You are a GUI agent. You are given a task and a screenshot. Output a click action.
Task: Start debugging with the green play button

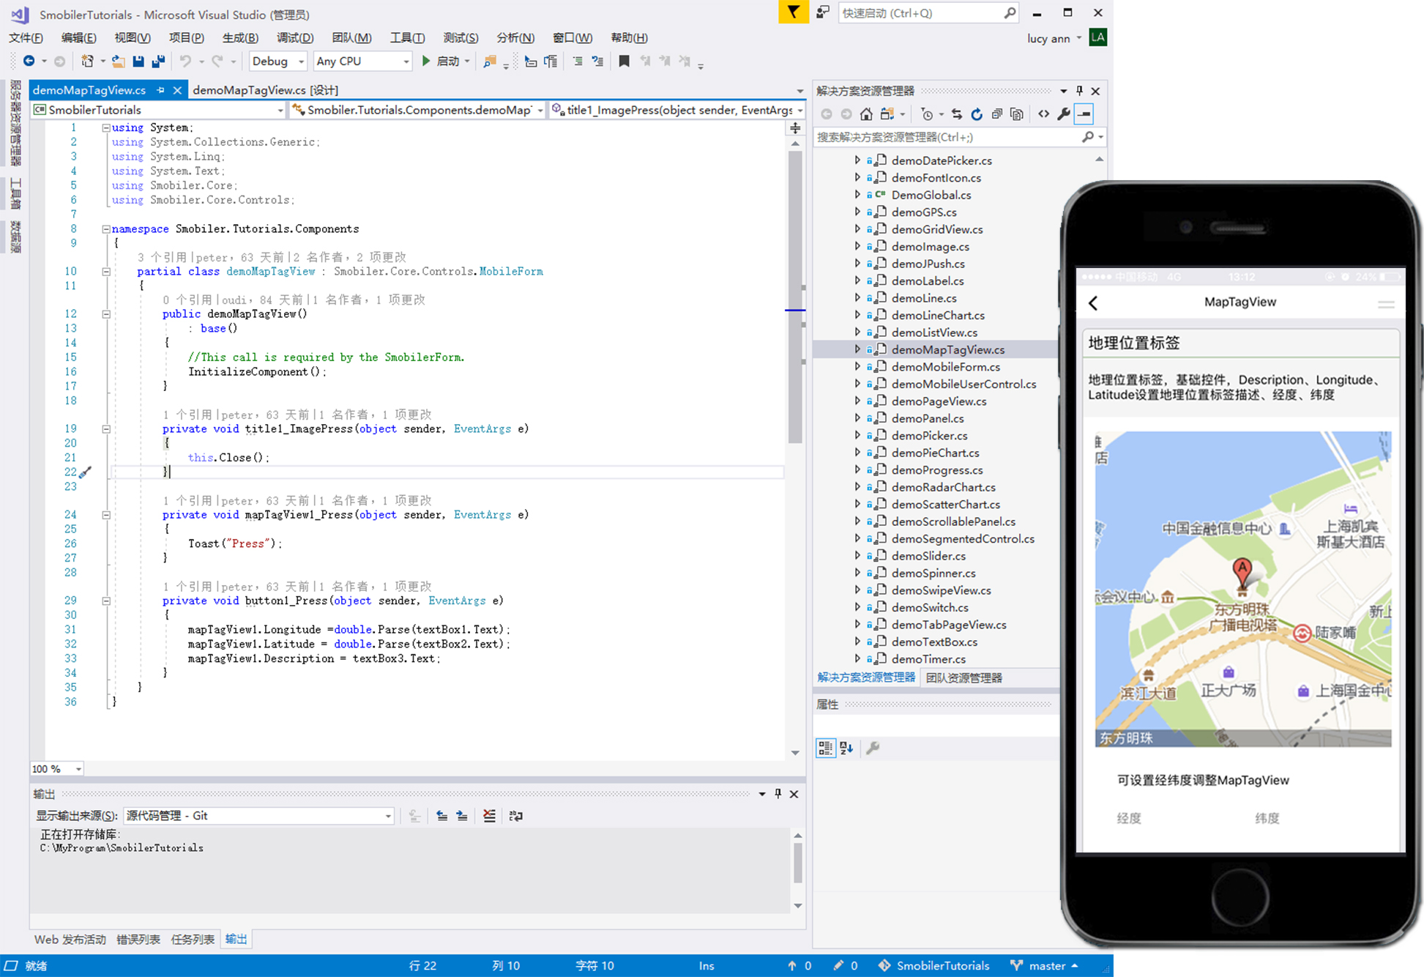[426, 62]
